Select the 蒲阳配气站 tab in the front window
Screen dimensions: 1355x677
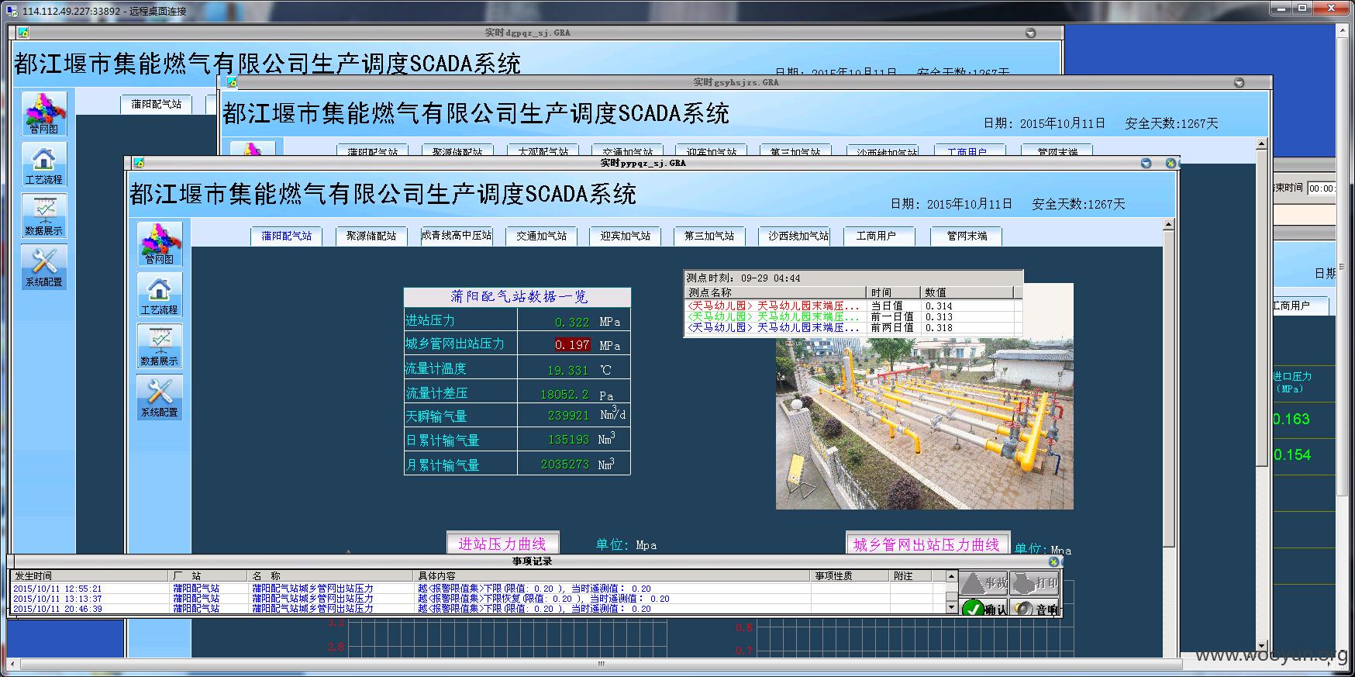pyautogui.click(x=287, y=236)
